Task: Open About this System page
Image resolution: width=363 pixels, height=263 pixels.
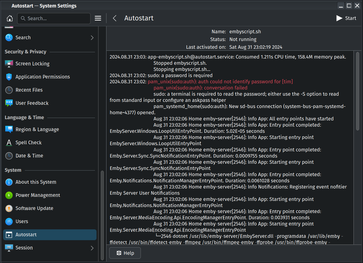Action: point(50,182)
